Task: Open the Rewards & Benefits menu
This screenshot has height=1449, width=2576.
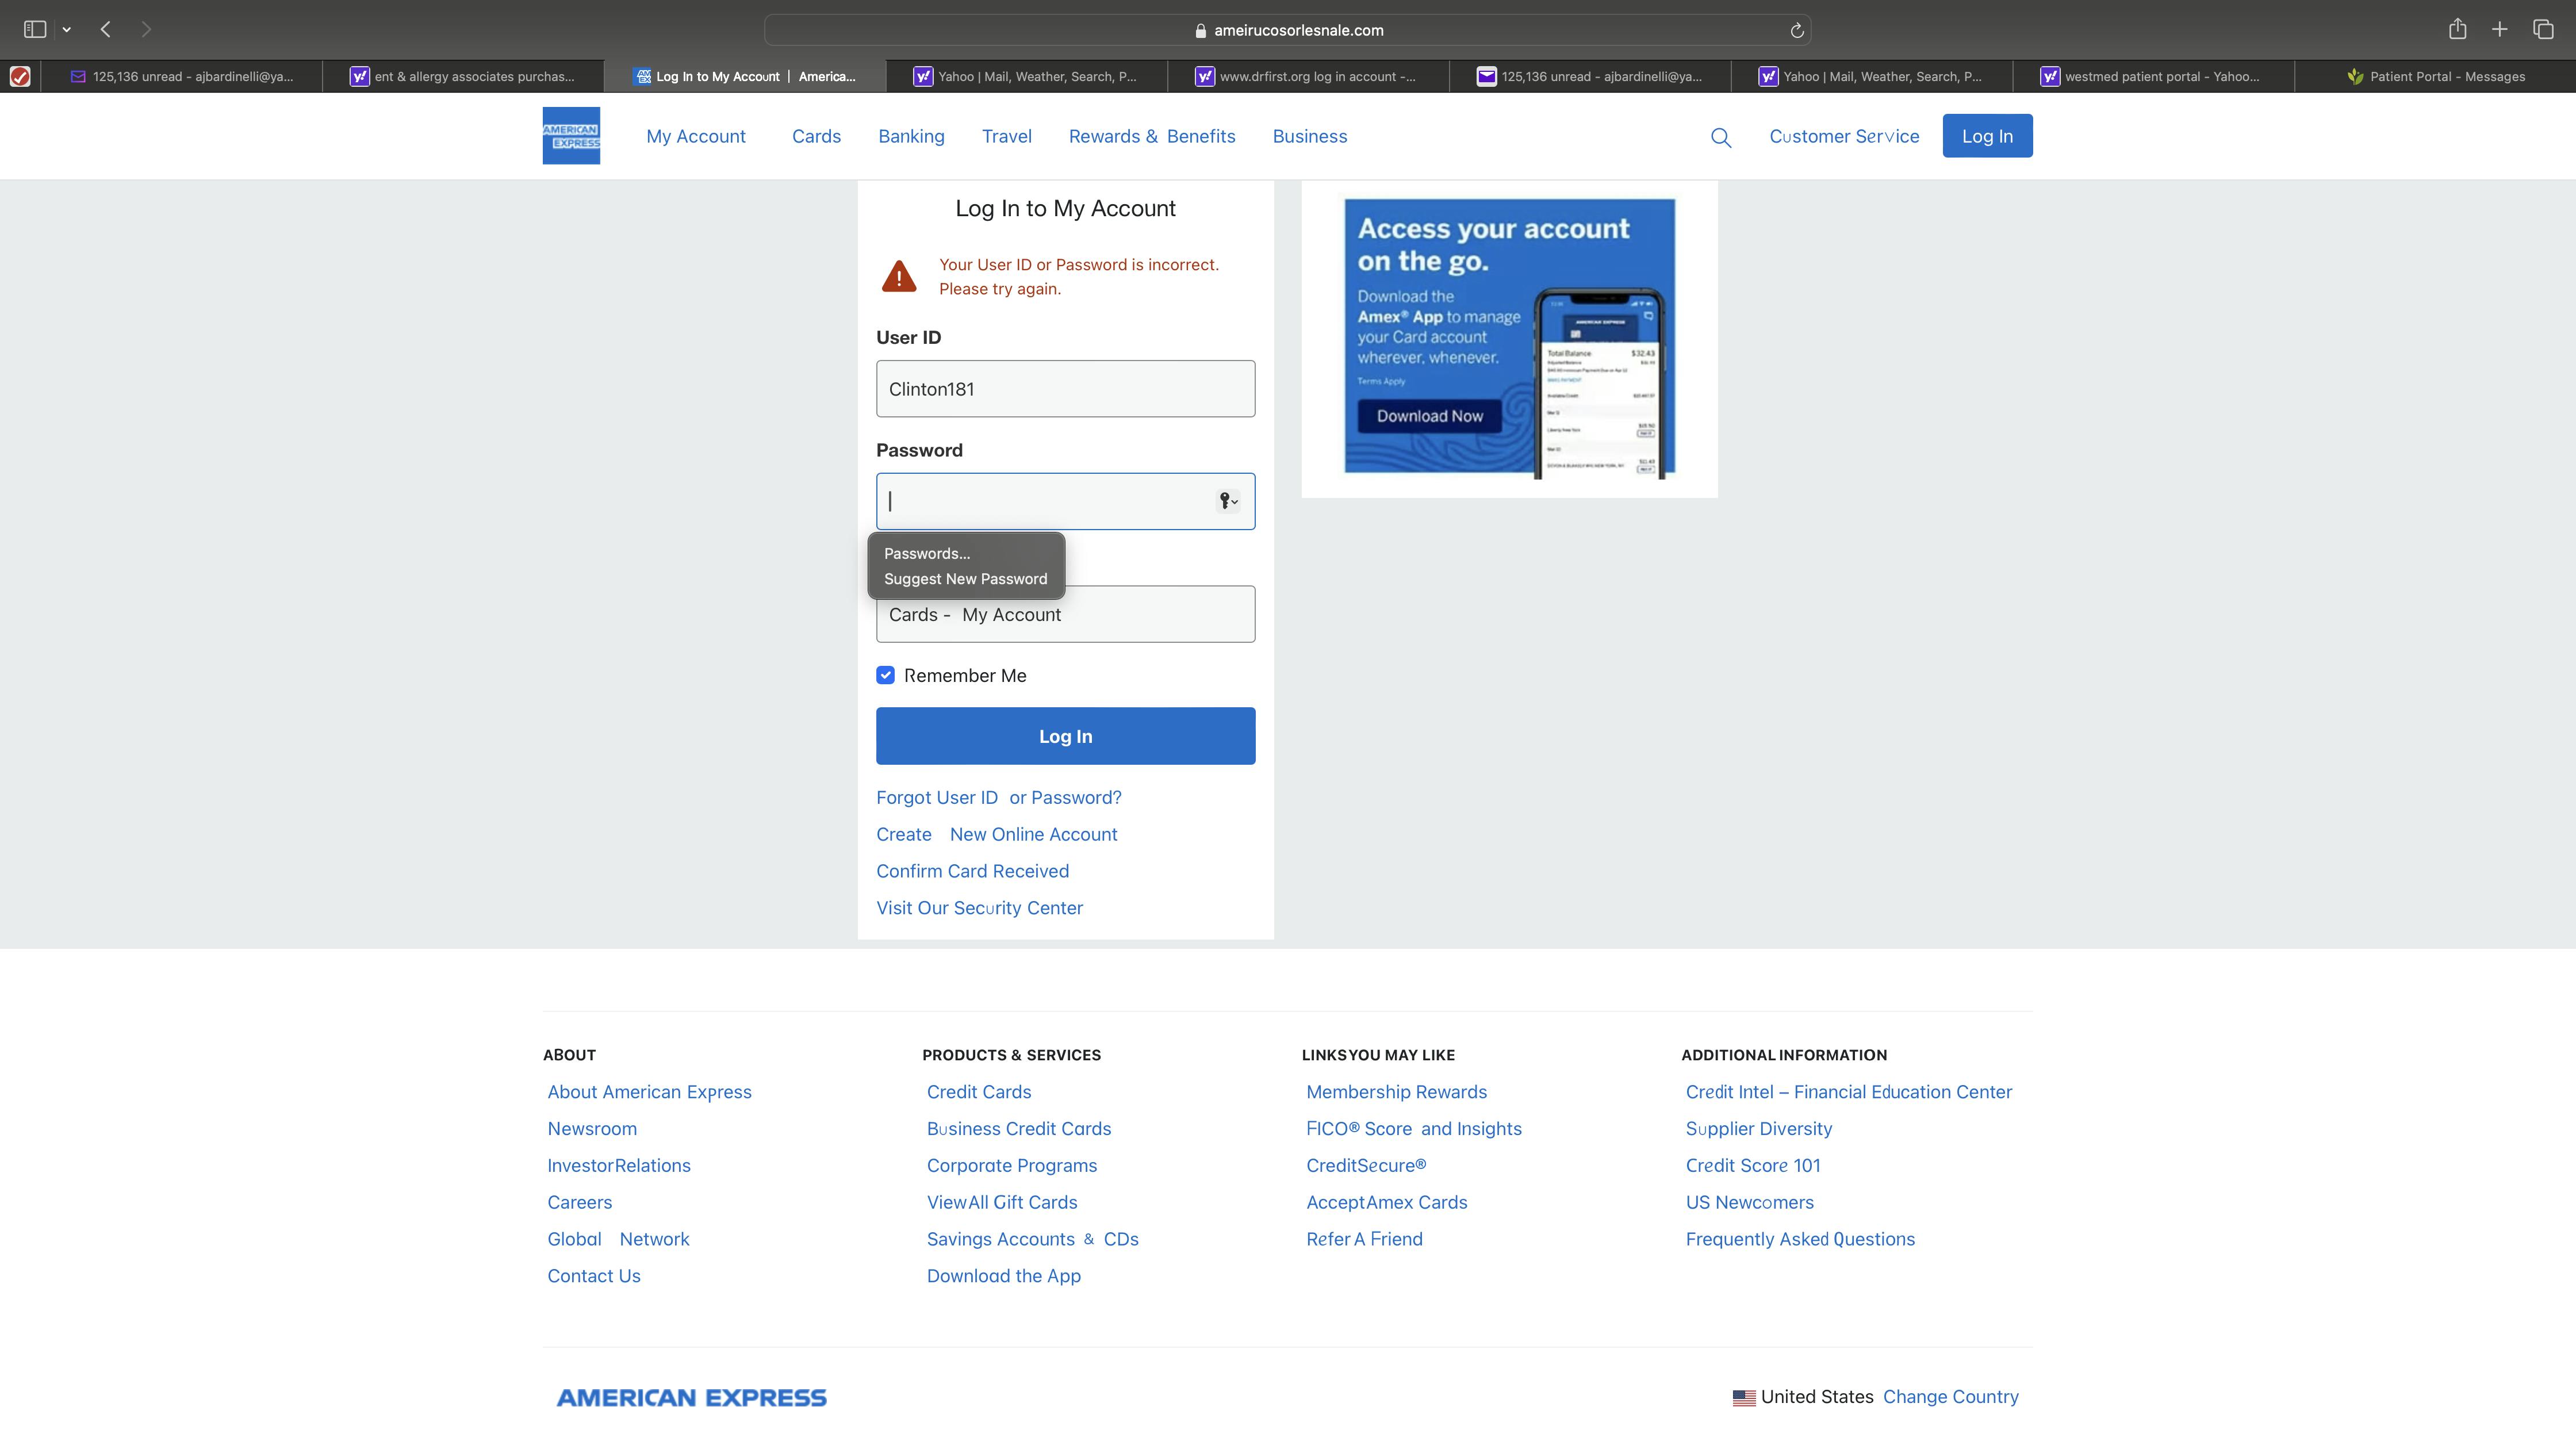Action: (1152, 136)
